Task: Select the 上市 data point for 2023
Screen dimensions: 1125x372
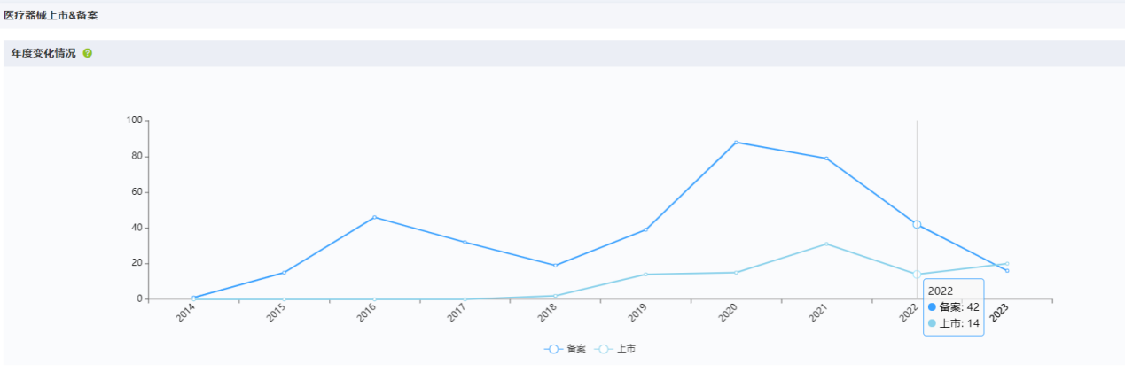Action: [1007, 263]
